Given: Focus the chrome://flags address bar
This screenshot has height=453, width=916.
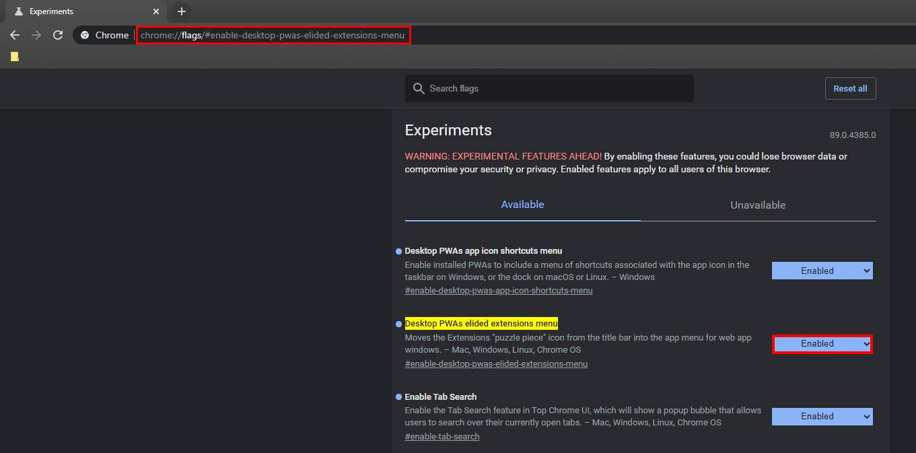Looking at the screenshot, I should [273, 35].
